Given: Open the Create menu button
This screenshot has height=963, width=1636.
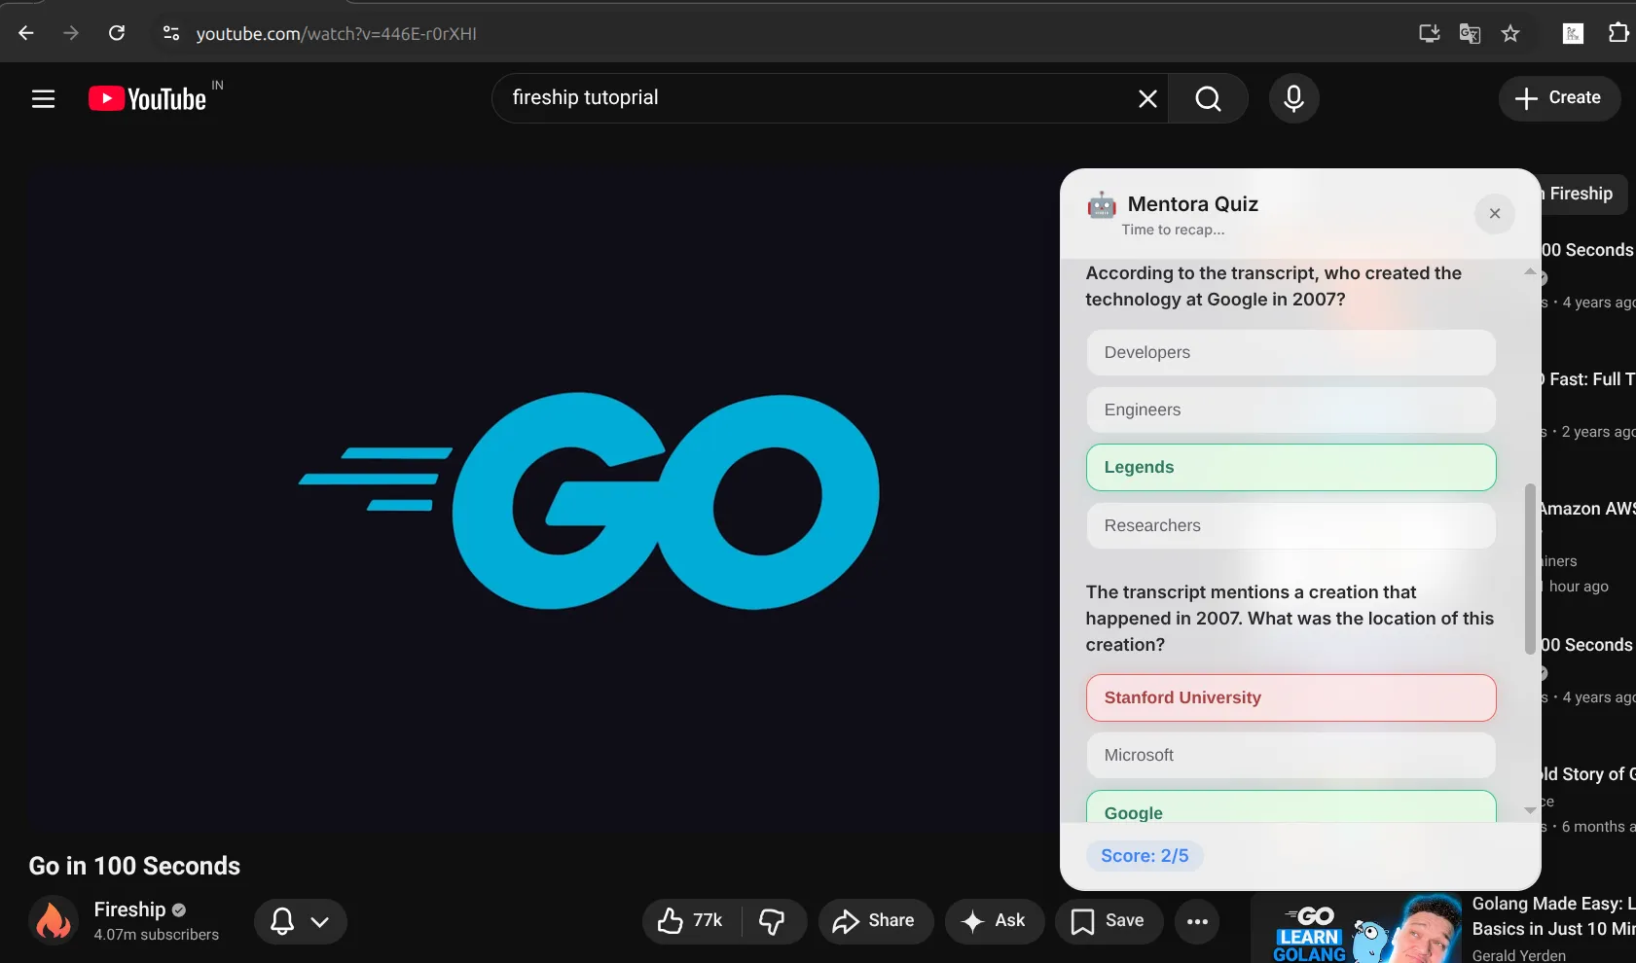Looking at the screenshot, I should coord(1558,98).
